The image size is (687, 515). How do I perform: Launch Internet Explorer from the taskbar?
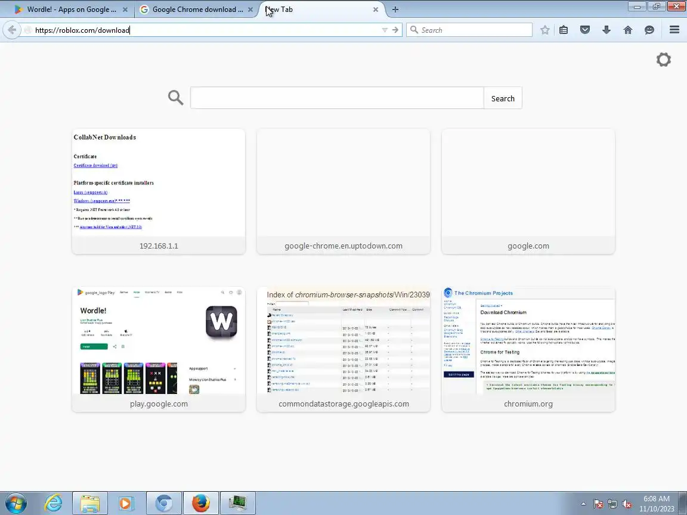54,503
